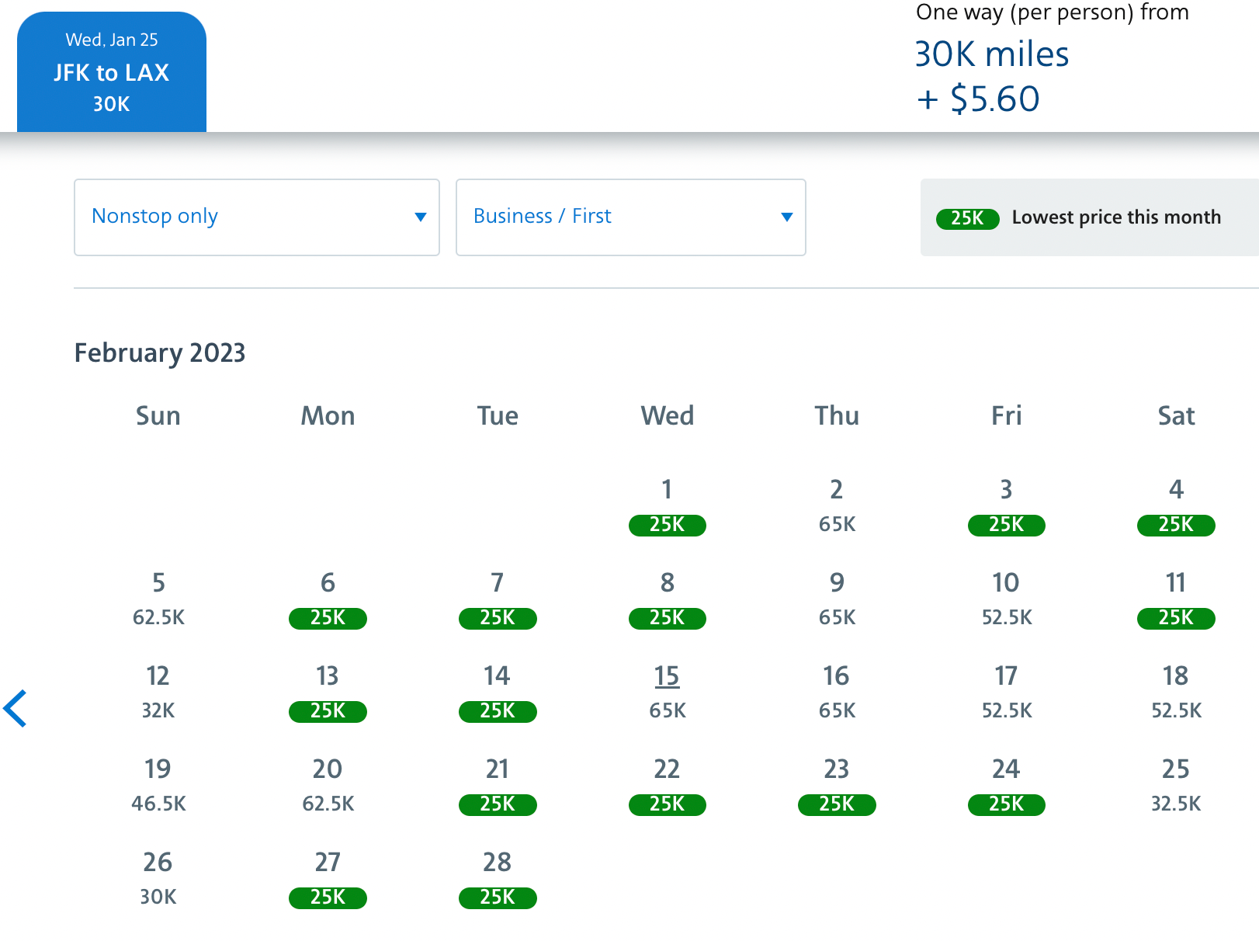1259x941 pixels.
Task: Open the cabin class Business / First dropdown
Action: (x=630, y=217)
